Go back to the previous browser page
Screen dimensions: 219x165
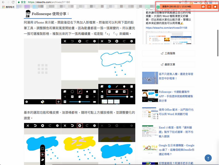tap(3, 2)
